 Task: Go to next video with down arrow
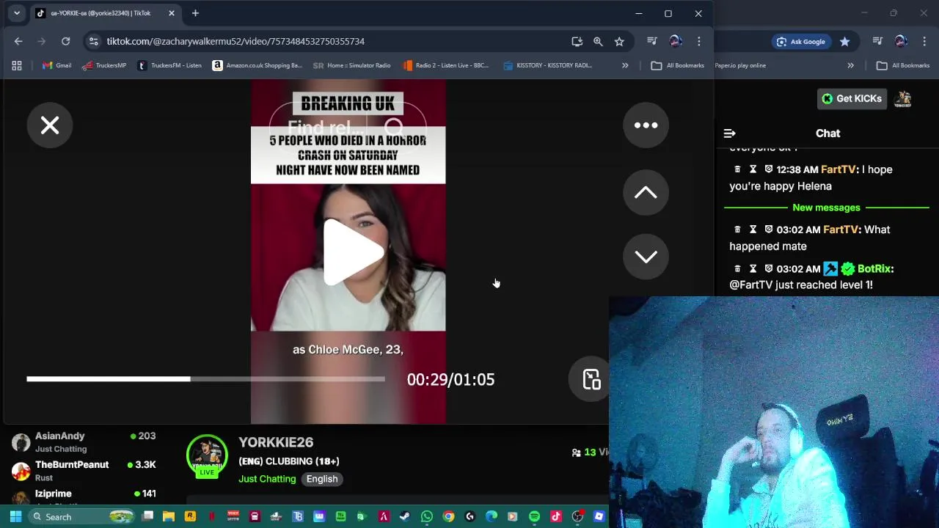(646, 257)
